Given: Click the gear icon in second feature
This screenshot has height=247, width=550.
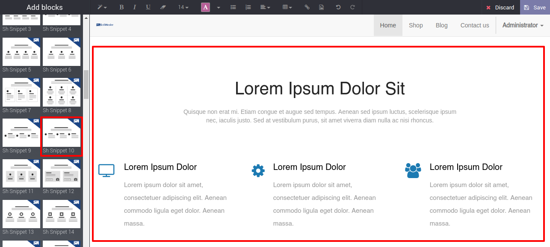Looking at the screenshot, I should pyautogui.click(x=258, y=170).
